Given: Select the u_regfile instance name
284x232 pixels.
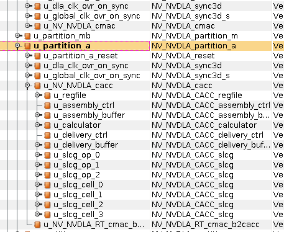Looking at the screenshot, I should coord(70,96).
